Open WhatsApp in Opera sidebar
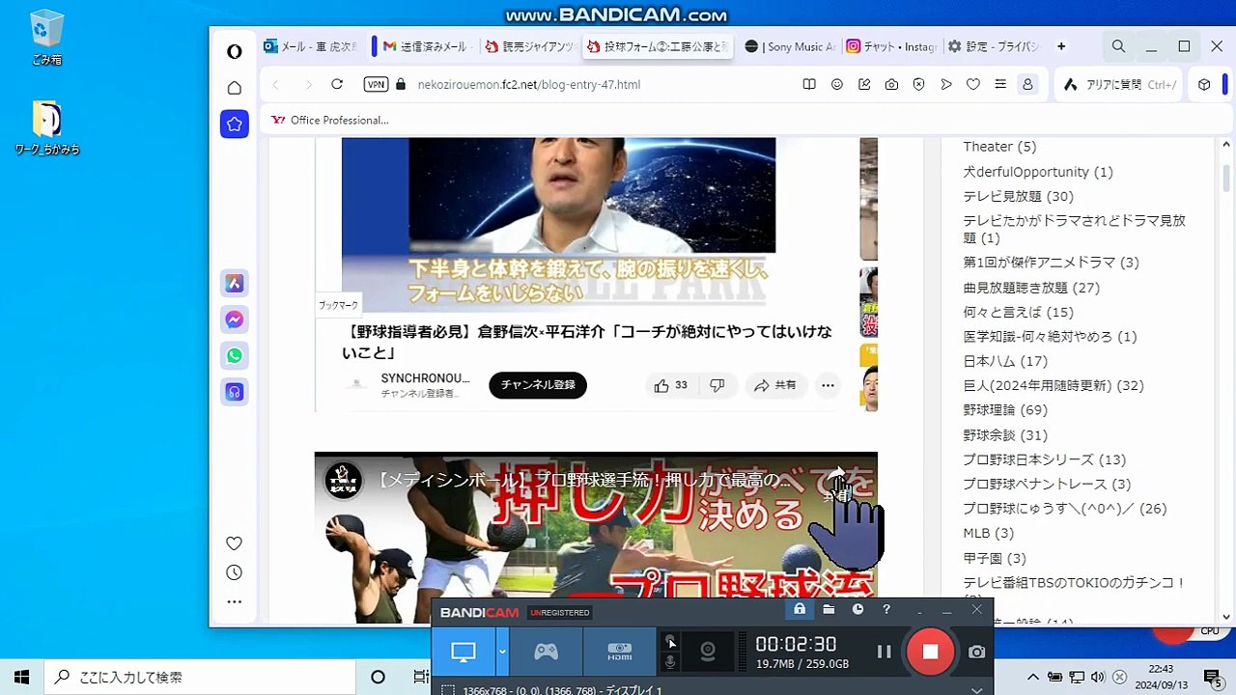The height and width of the screenshot is (695, 1236). tap(235, 355)
